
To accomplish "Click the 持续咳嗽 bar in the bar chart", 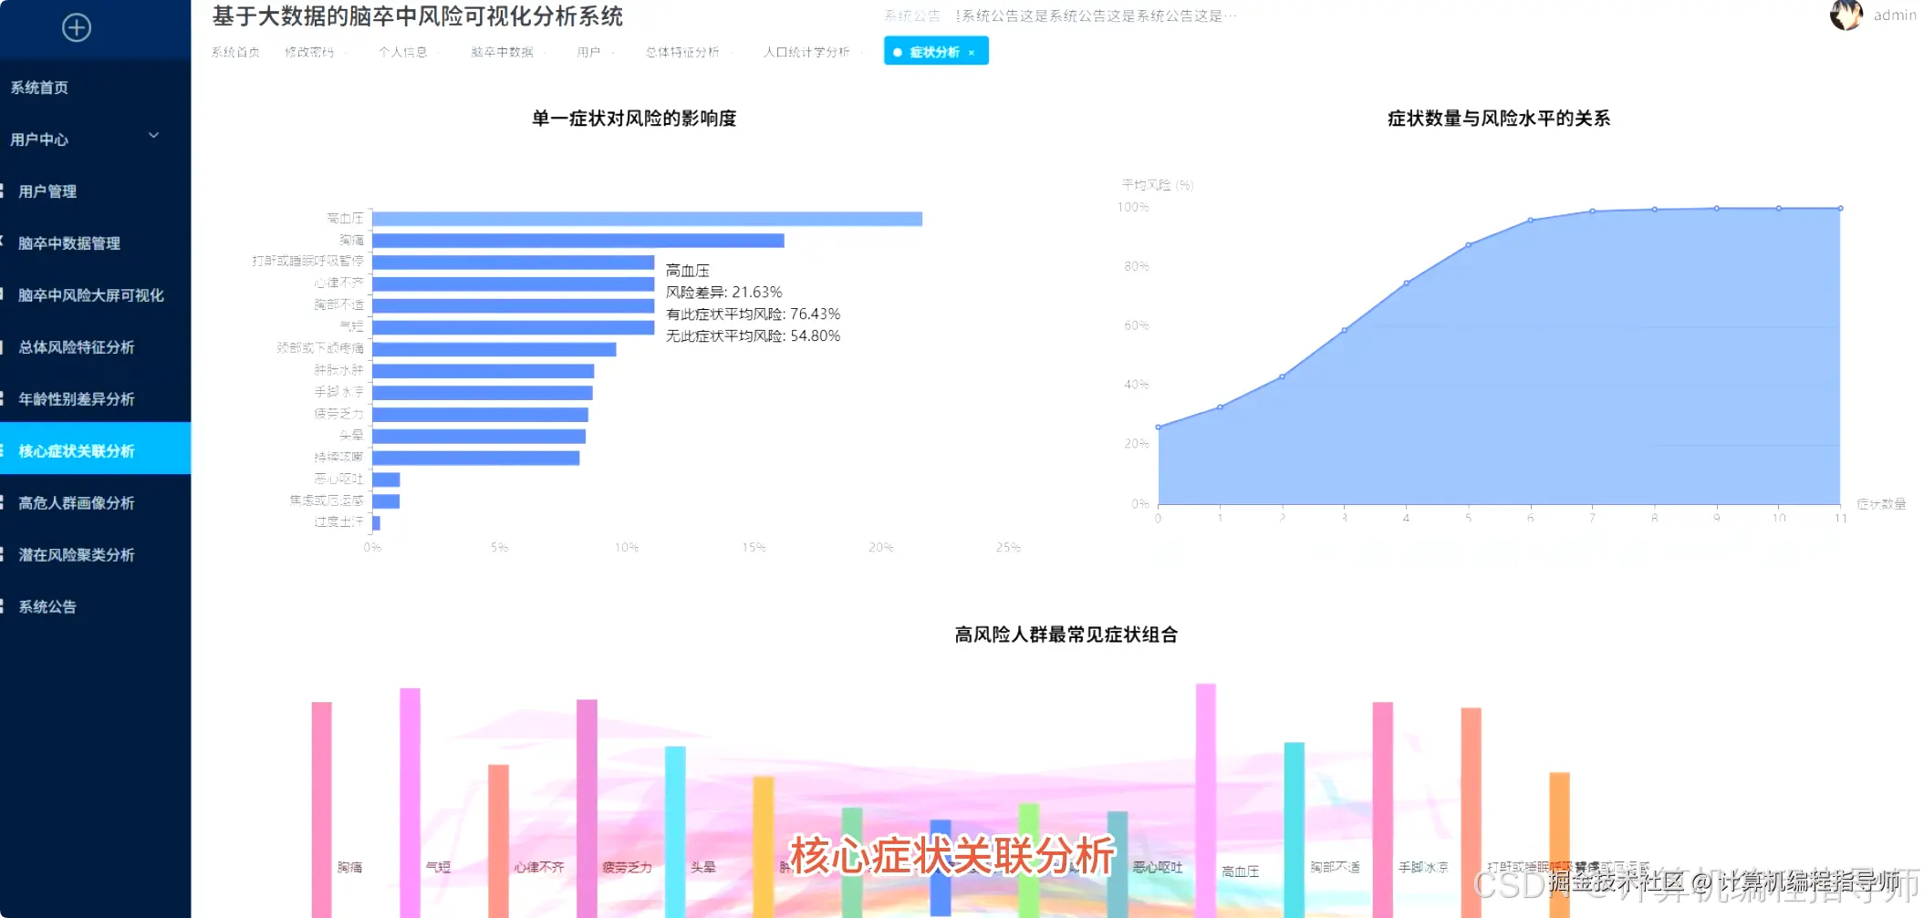I will (x=475, y=458).
